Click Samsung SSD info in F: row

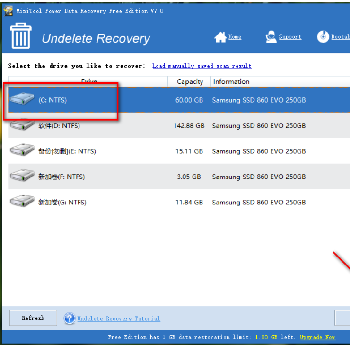click(x=259, y=177)
